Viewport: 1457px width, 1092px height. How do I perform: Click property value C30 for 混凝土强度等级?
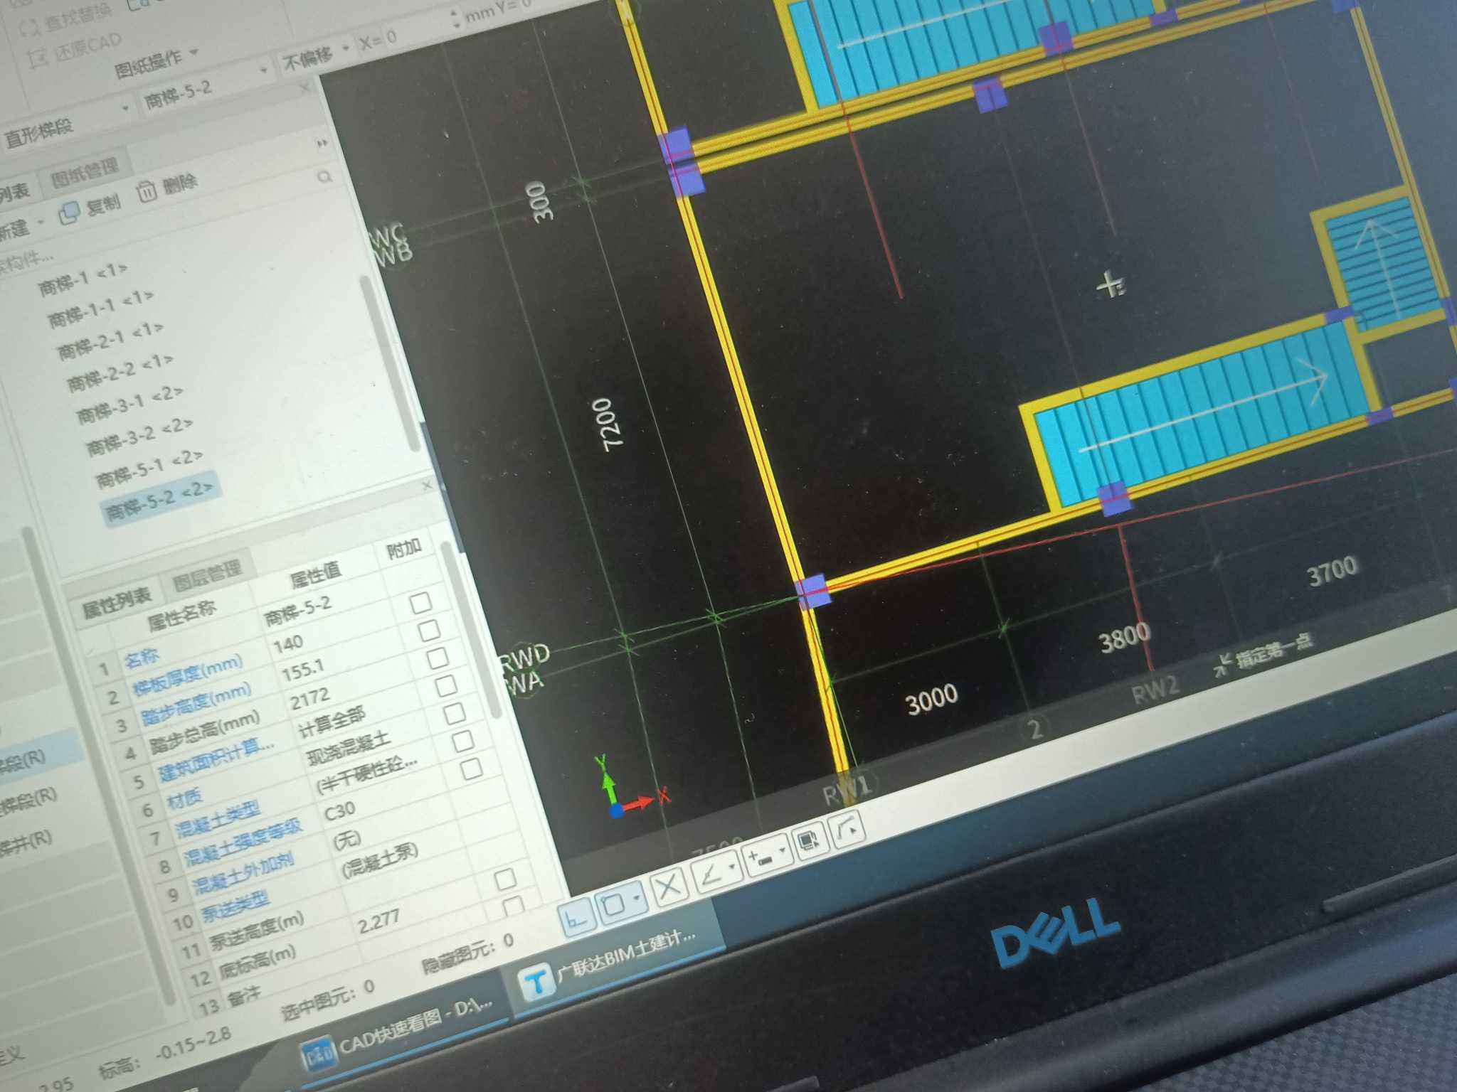(339, 810)
